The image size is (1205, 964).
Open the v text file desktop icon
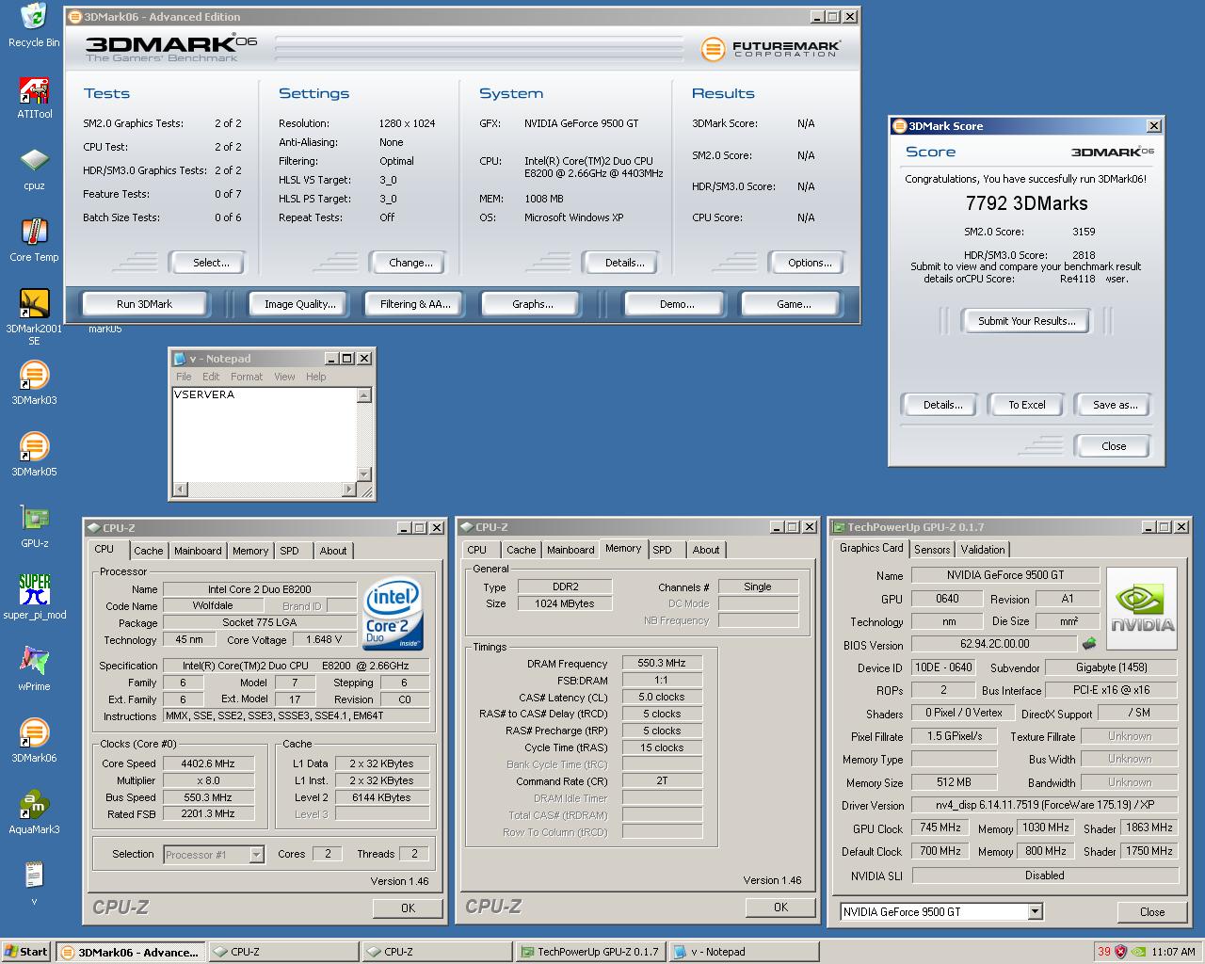pyautogui.click(x=34, y=884)
